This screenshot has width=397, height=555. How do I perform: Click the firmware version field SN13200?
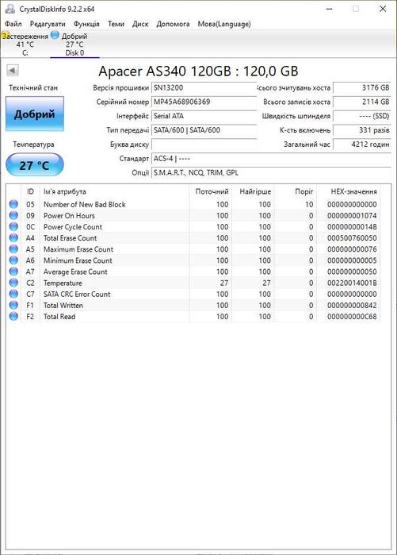tap(204, 88)
